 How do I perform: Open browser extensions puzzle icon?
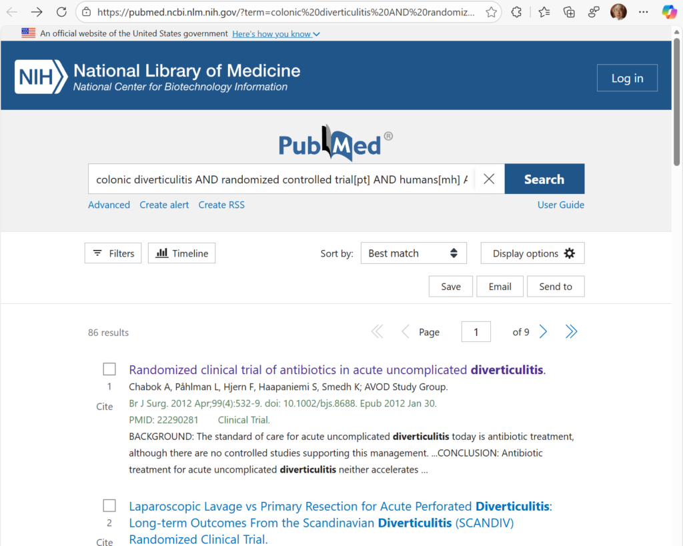(x=516, y=12)
